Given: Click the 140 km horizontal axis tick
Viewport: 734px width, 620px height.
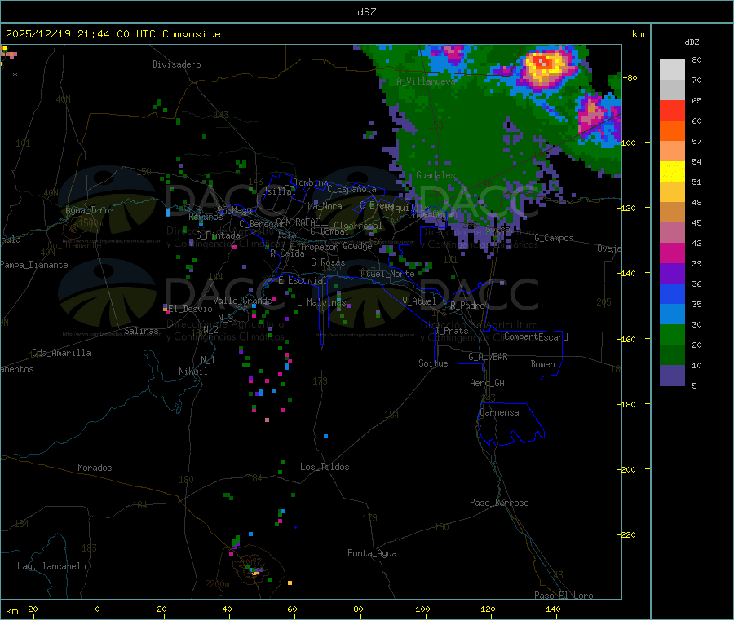Looking at the screenshot, I should 553,609.
